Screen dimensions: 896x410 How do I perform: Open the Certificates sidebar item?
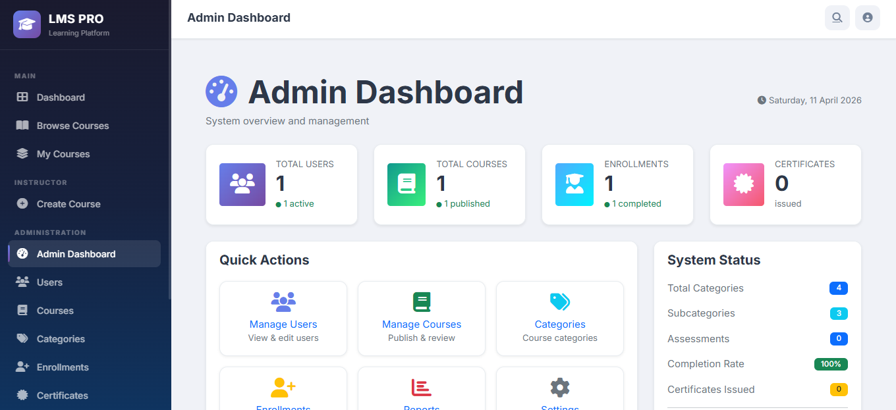point(84,396)
